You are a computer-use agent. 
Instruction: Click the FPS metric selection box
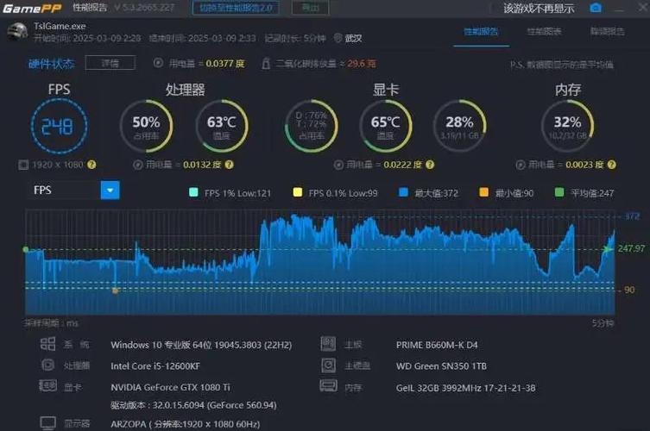click(x=73, y=190)
